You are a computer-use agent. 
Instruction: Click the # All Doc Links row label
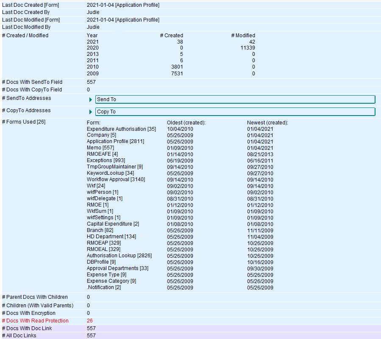click(x=19, y=336)
